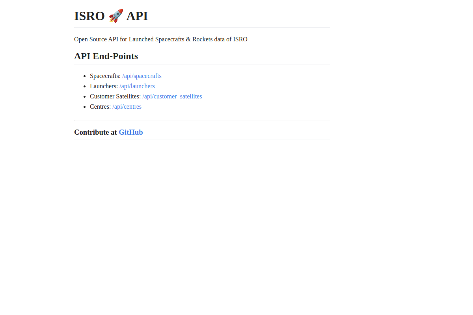The width and height of the screenshot is (473, 315).
Task: Click the 'ISRO' word in the page title
Action: (x=89, y=16)
